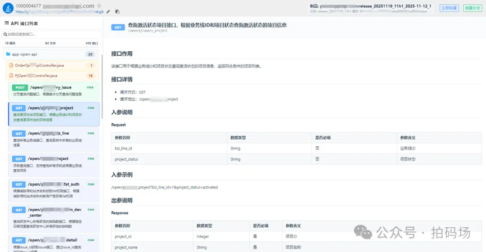
Task: Click the count badge 1 on OrderOp controller
Action: click(91, 65)
